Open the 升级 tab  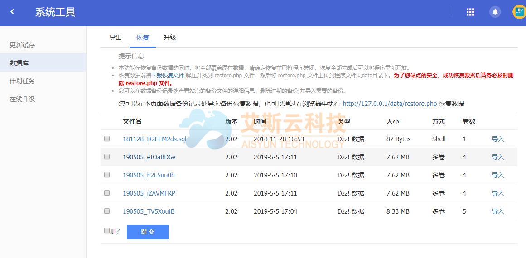pos(170,38)
